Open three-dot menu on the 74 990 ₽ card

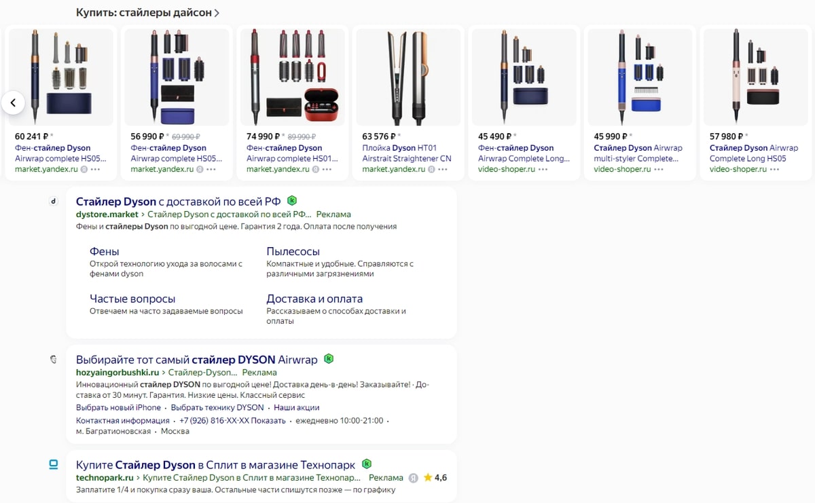coord(327,169)
